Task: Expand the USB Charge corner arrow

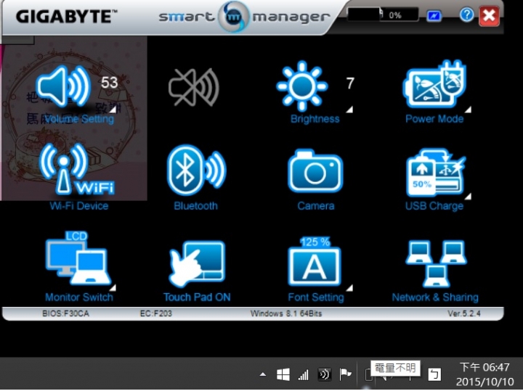Action: click(x=468, y=196)
